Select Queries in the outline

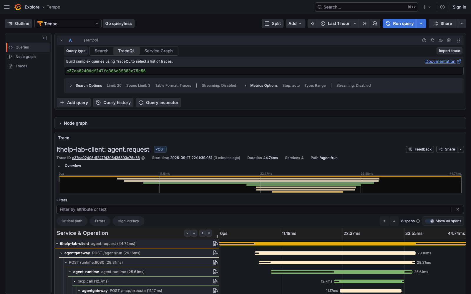coord(28,47)
